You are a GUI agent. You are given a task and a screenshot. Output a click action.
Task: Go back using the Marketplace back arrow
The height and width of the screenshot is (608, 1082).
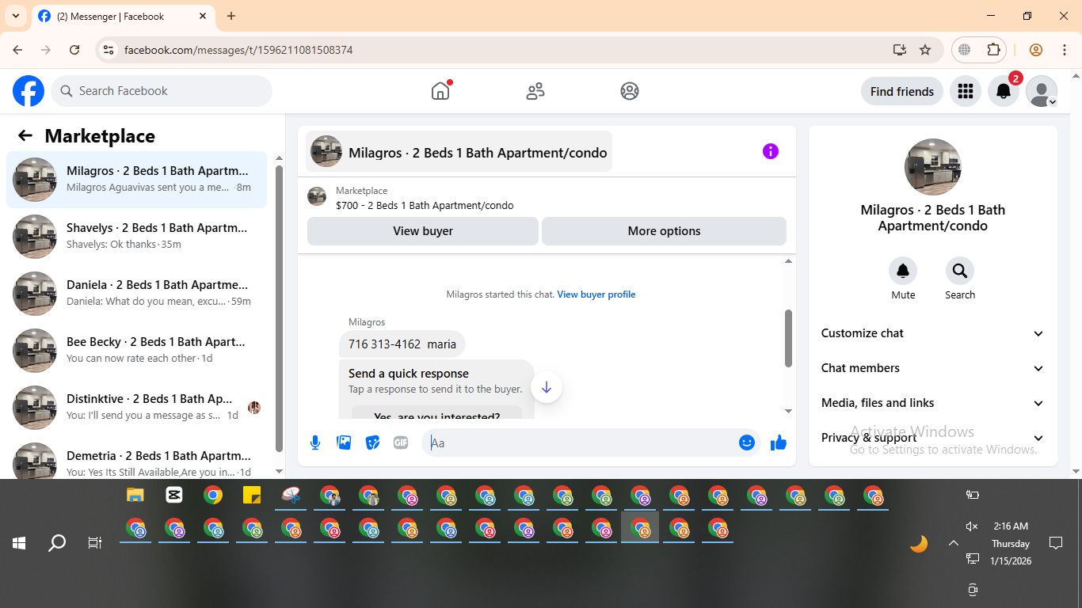coord(25,135)
